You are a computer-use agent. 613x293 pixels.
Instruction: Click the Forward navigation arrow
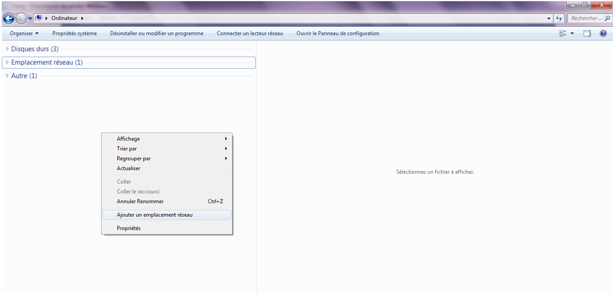pyautogui.click(x=21, y=18)
